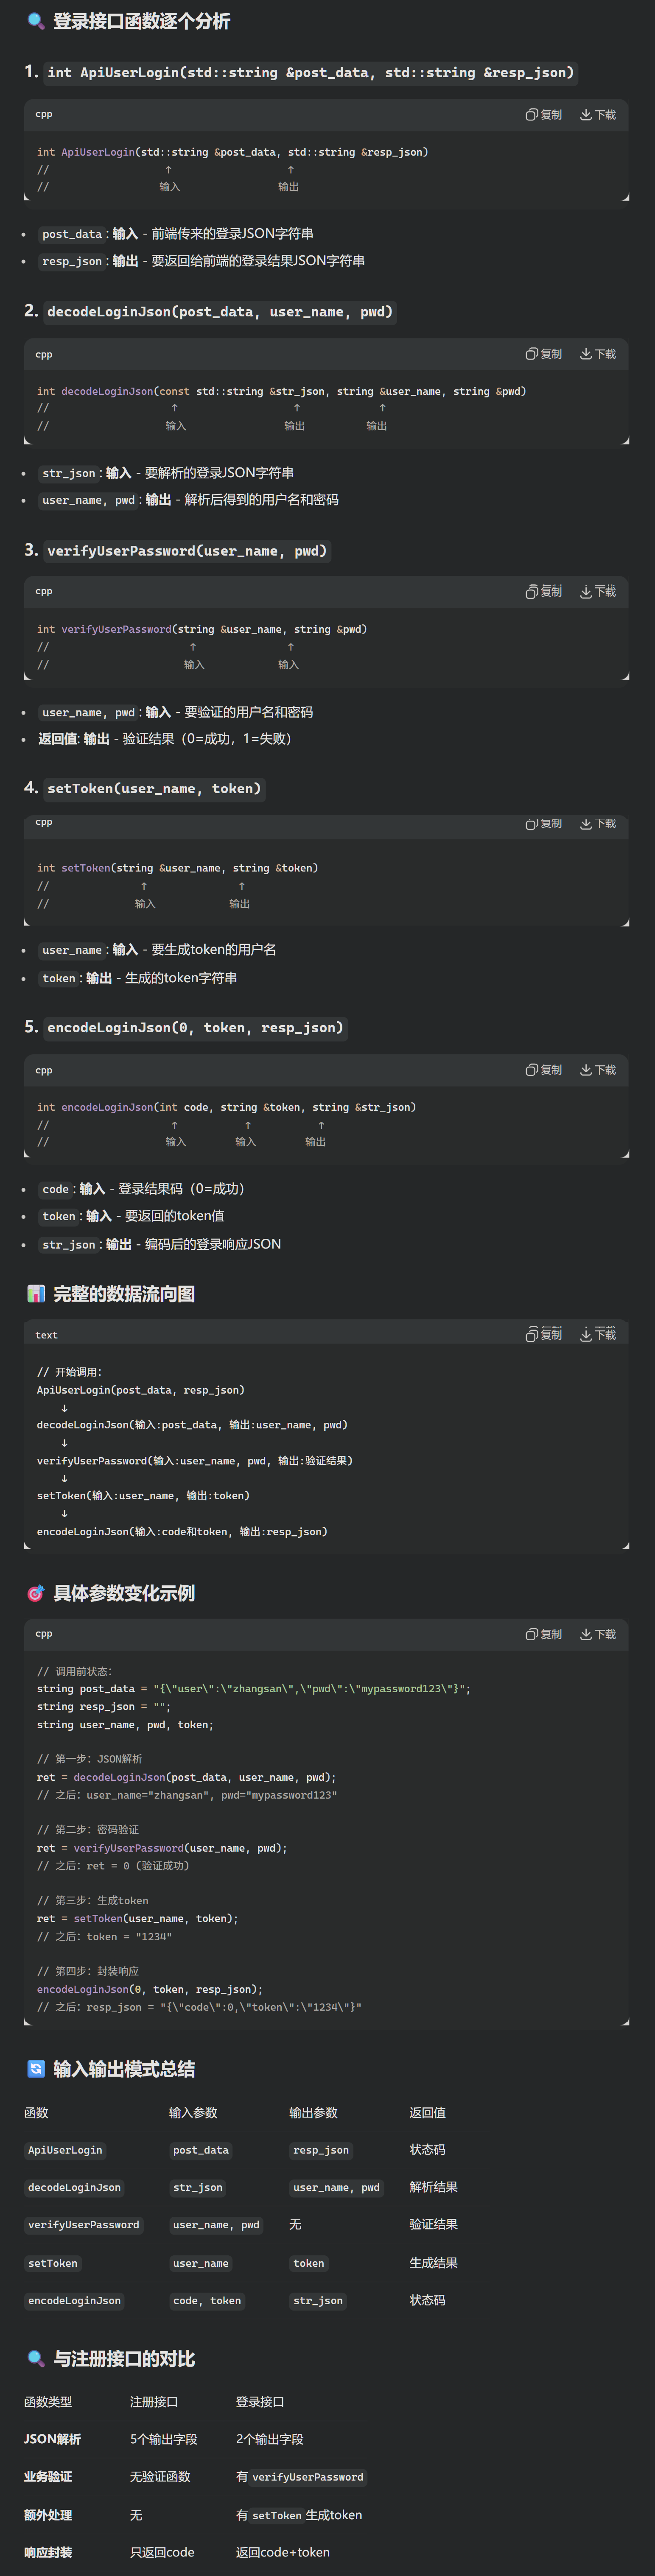The width and height of the screenshot is (655, 2576).
Task: Click bullet 要验证的用户名和密码
Action: (x=175, y=712)
